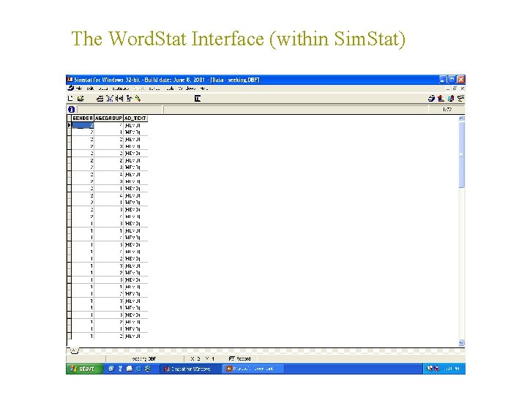Click the scroll up arrow of the data grid
Viewport: 527px width, 395px height.
(x=461, y=118)
